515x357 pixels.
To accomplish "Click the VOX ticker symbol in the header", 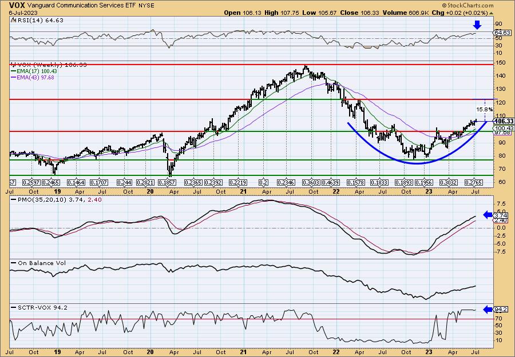I will (17, 5).
